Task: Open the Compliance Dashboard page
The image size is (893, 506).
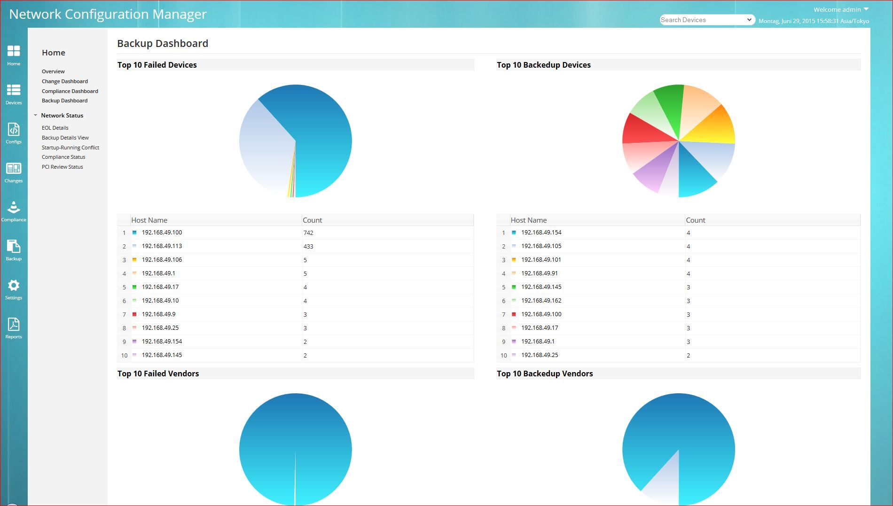Action: (70, 91)
